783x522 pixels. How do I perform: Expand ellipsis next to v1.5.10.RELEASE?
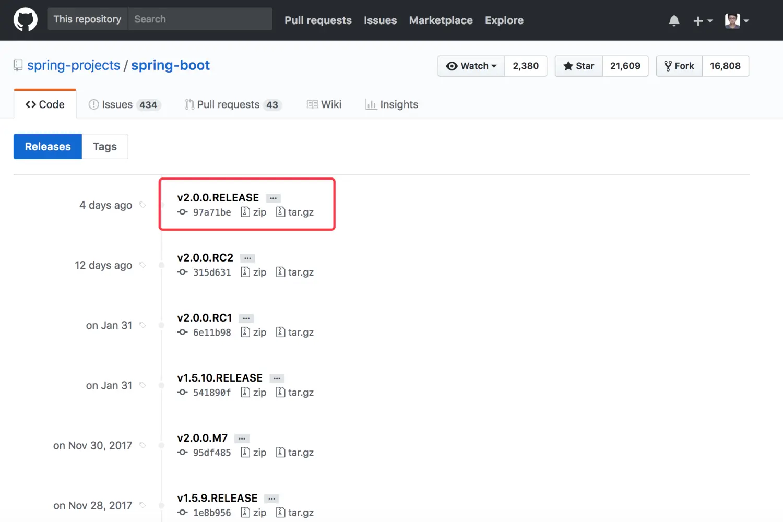point(277,378)
